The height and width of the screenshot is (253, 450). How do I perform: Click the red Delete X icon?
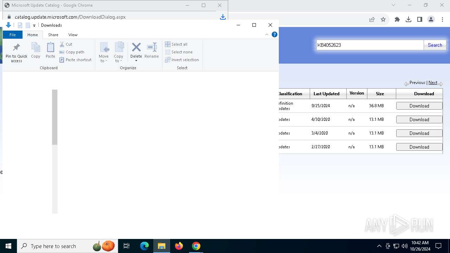click(136, 47)
